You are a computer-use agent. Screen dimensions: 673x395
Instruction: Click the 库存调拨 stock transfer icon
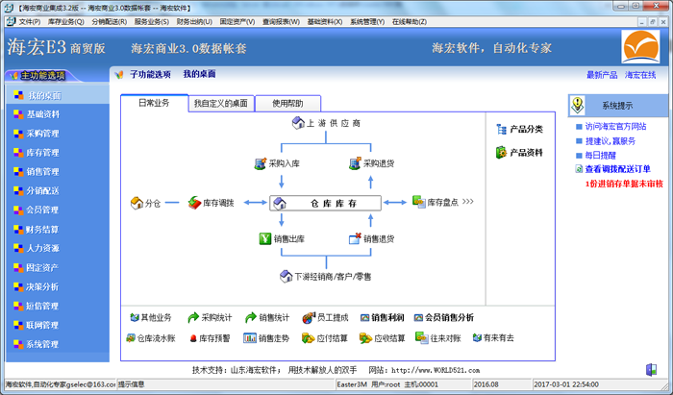(194, 203)
